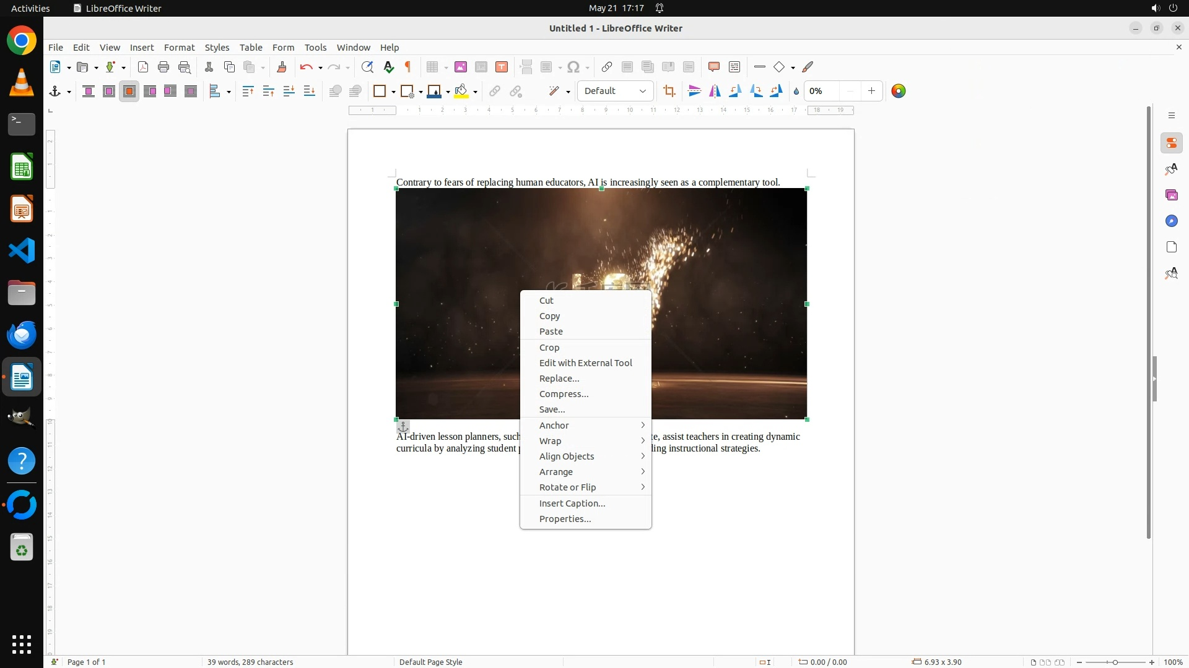Open the image mode Default dropdown
Viewport: 1189px width, 668px height.
pyautogui.click(x=615, y=92)
